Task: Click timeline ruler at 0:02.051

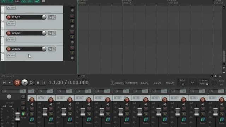Action: (128, 3)
